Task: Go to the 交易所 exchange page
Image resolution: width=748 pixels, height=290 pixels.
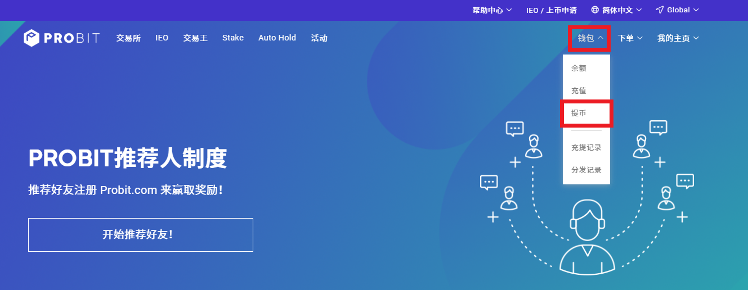Action: pyautogui.click(x=128, y=38)
